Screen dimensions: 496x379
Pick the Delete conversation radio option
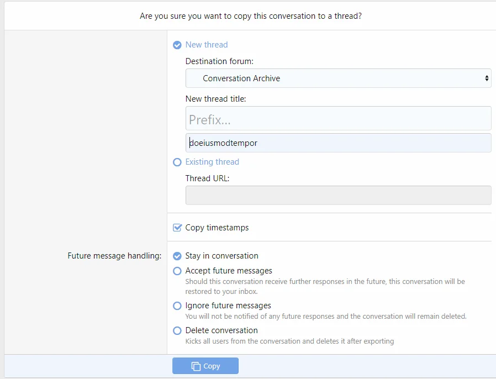point(177,330)
